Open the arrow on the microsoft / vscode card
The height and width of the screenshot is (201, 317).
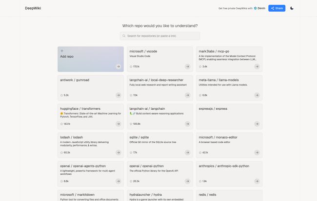[188, 67]
